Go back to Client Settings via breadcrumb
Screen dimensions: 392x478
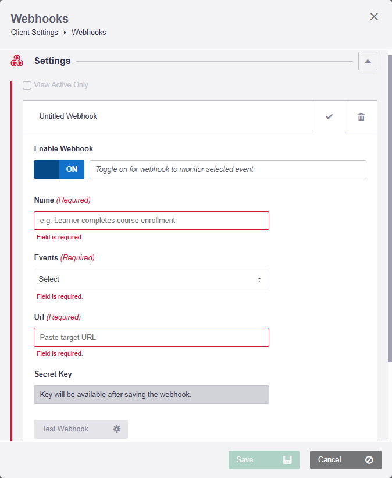(x=34, y=32)
